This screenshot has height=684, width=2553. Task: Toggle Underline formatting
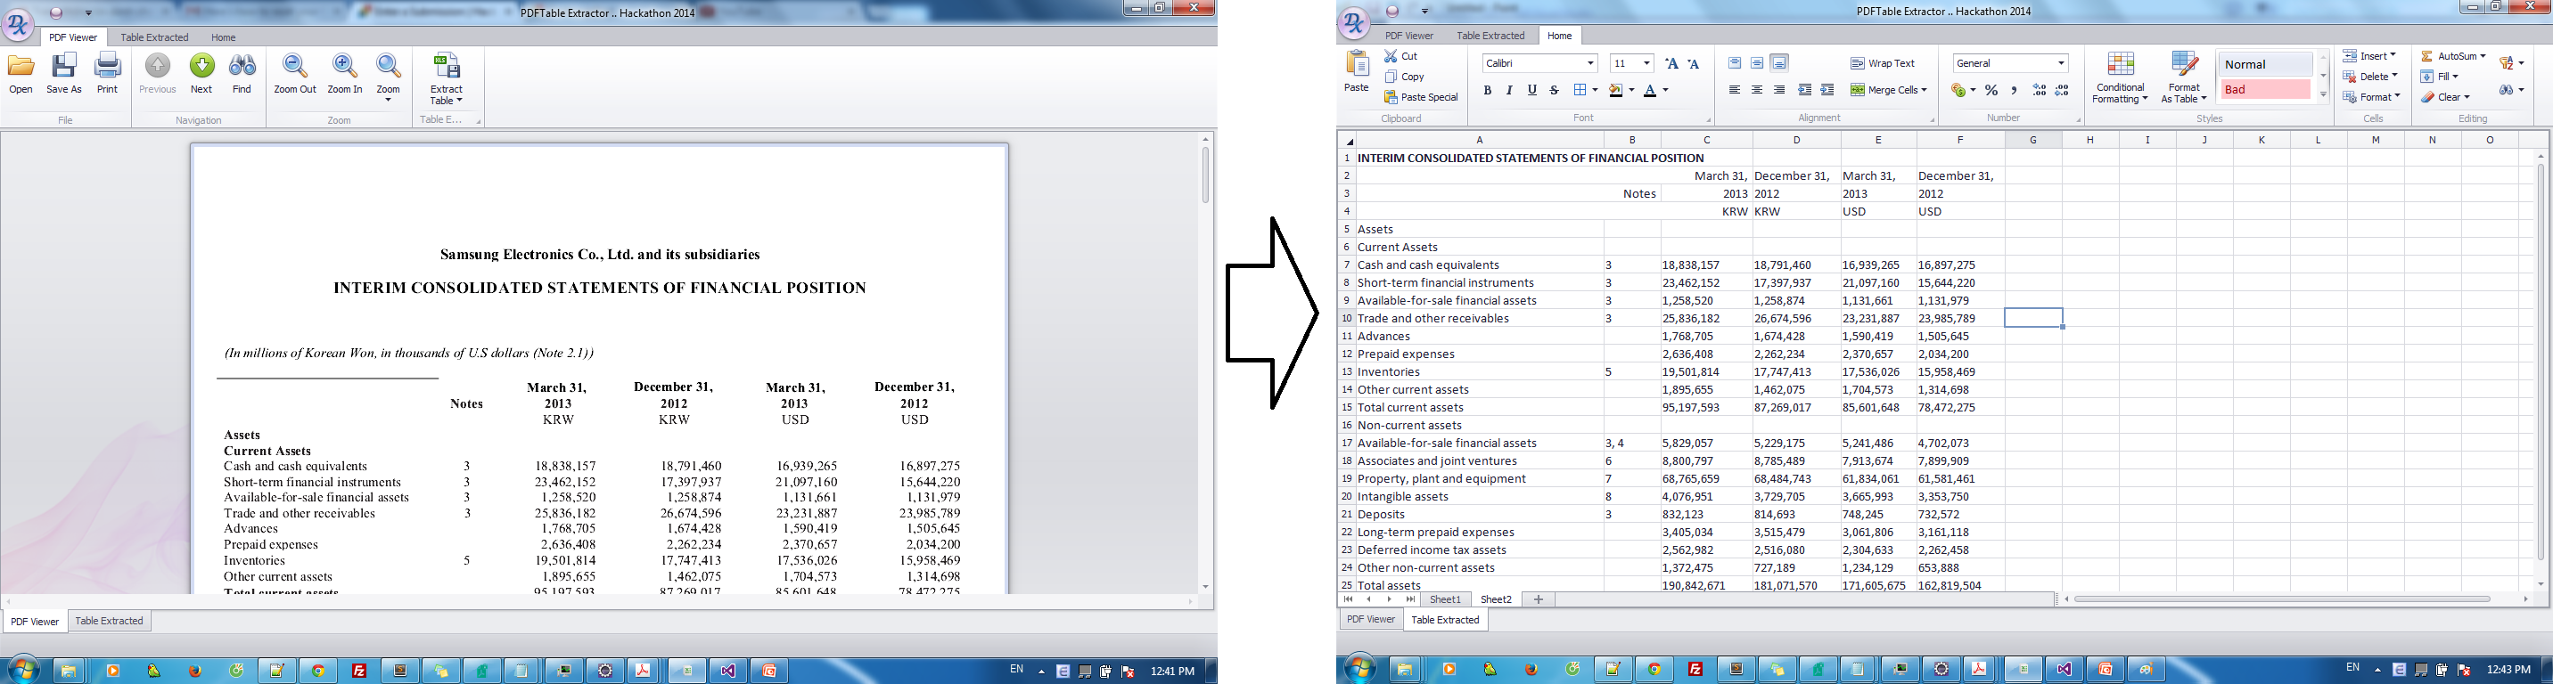click(x=1532, y=90)
